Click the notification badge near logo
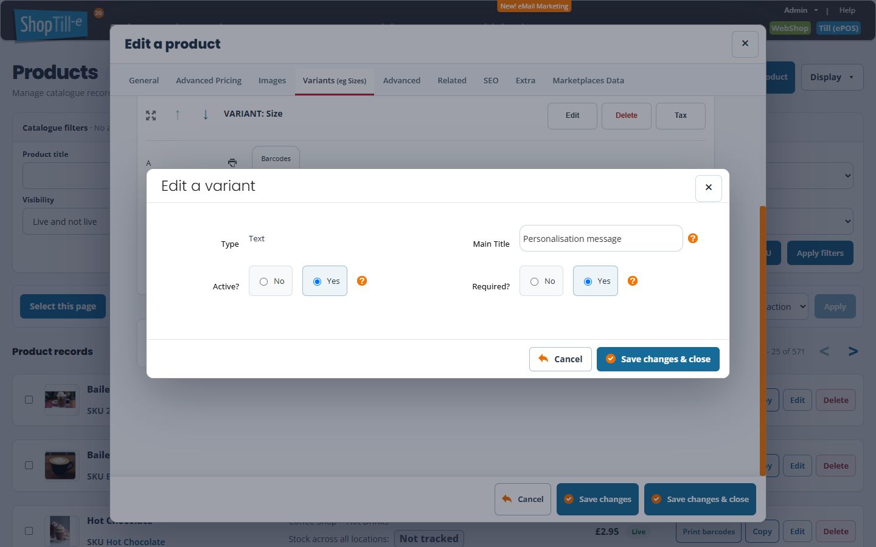876x547 pixels. click(99, 13)
